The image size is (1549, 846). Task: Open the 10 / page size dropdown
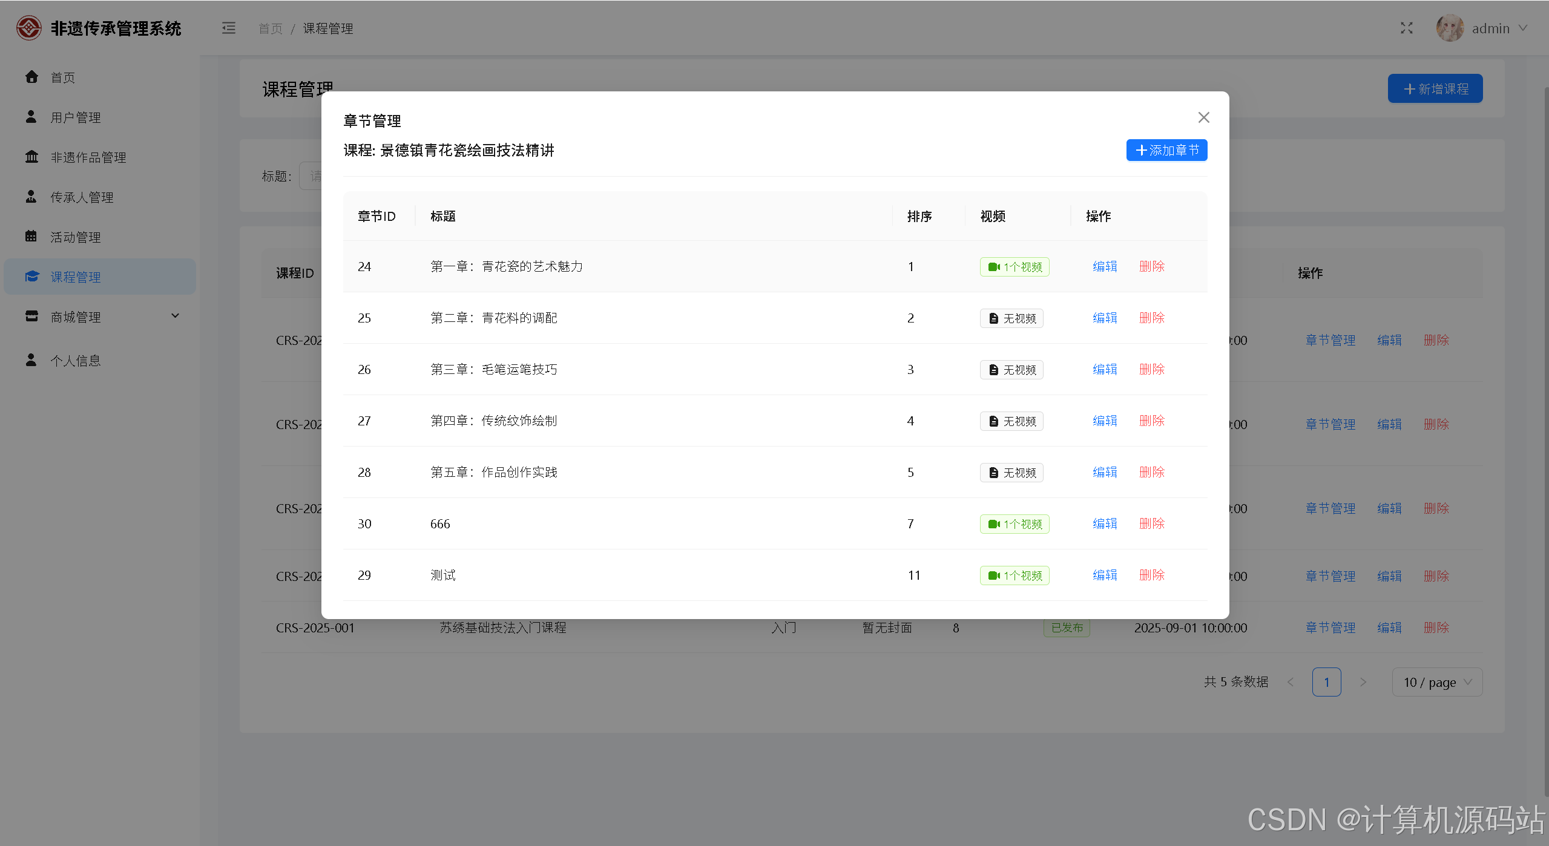point(1436,682)
